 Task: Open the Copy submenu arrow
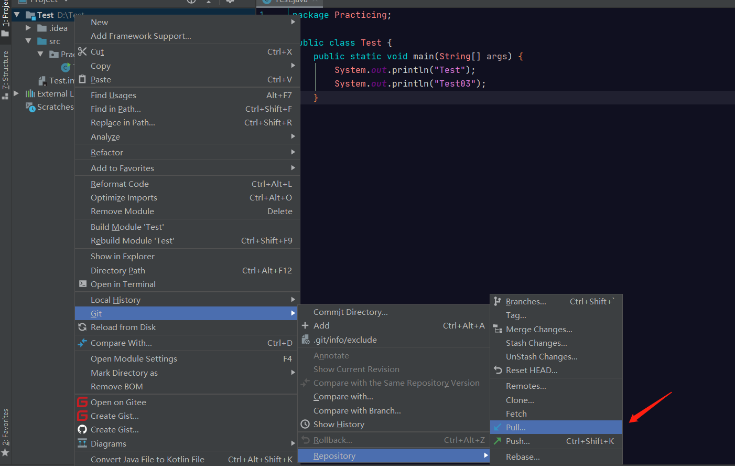293,66
